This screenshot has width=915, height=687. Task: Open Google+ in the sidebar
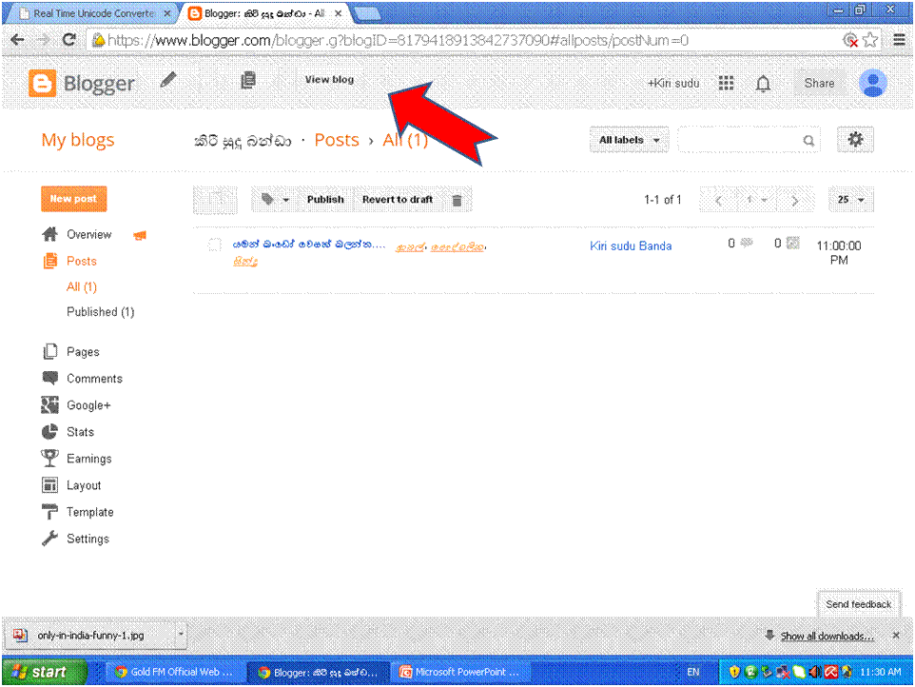[88, 405]
